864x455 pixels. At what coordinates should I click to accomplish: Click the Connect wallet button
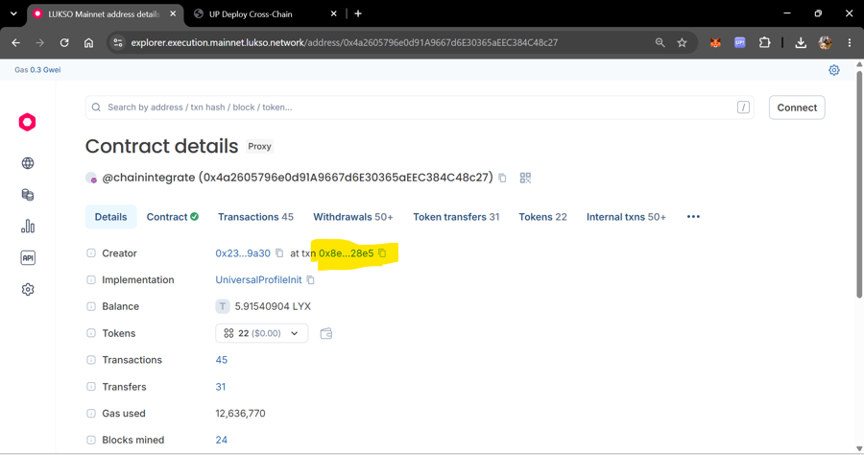tap(797, 108)
